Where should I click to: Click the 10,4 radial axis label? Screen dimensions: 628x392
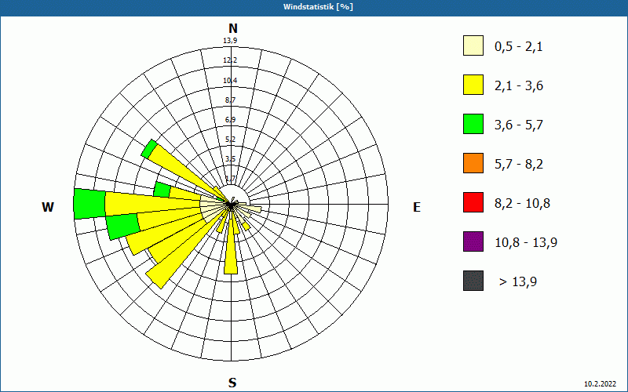click(230, 81)
